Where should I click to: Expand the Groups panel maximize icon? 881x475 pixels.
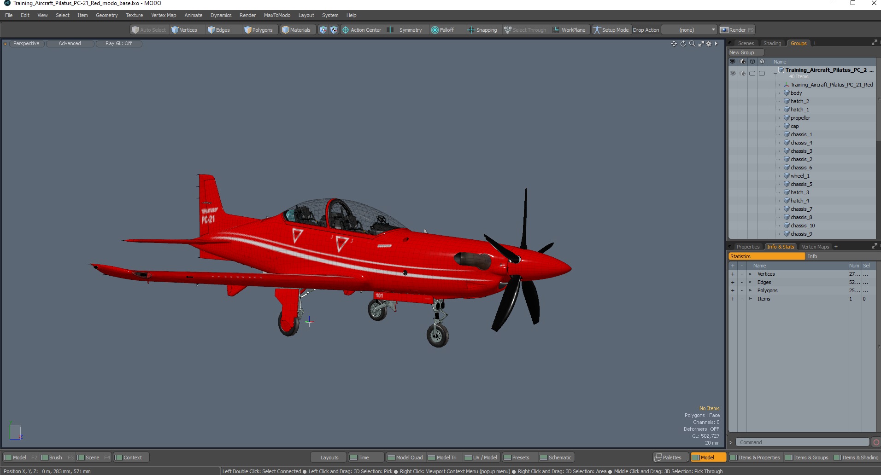tap(874, 43)
